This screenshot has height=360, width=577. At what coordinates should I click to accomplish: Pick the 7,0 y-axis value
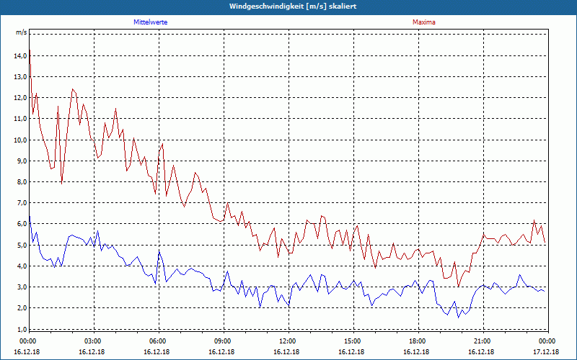click(x=22, y=203)
